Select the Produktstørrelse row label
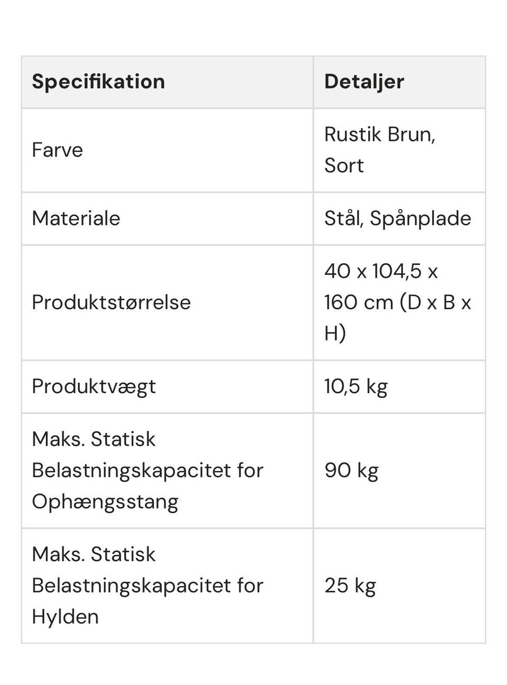 click(x=111, y=302)
